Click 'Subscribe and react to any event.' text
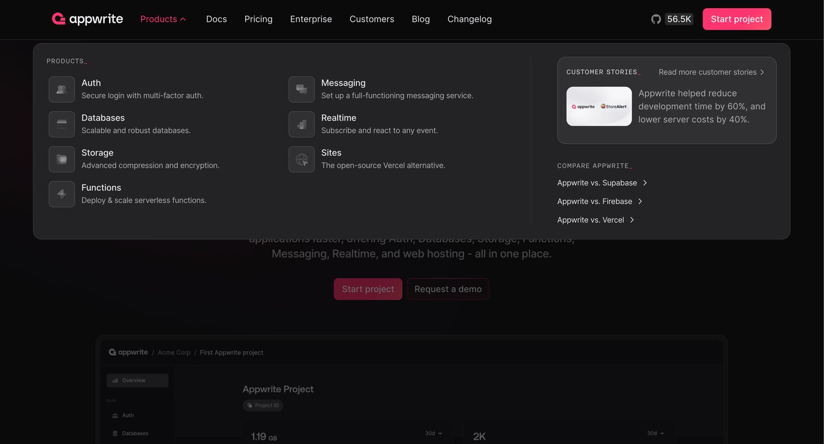 [x=379, y=130]
